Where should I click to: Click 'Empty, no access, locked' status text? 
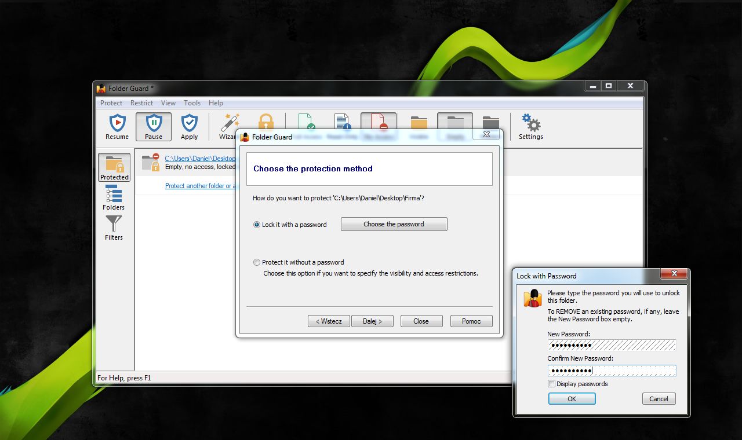tap(200, 167)
